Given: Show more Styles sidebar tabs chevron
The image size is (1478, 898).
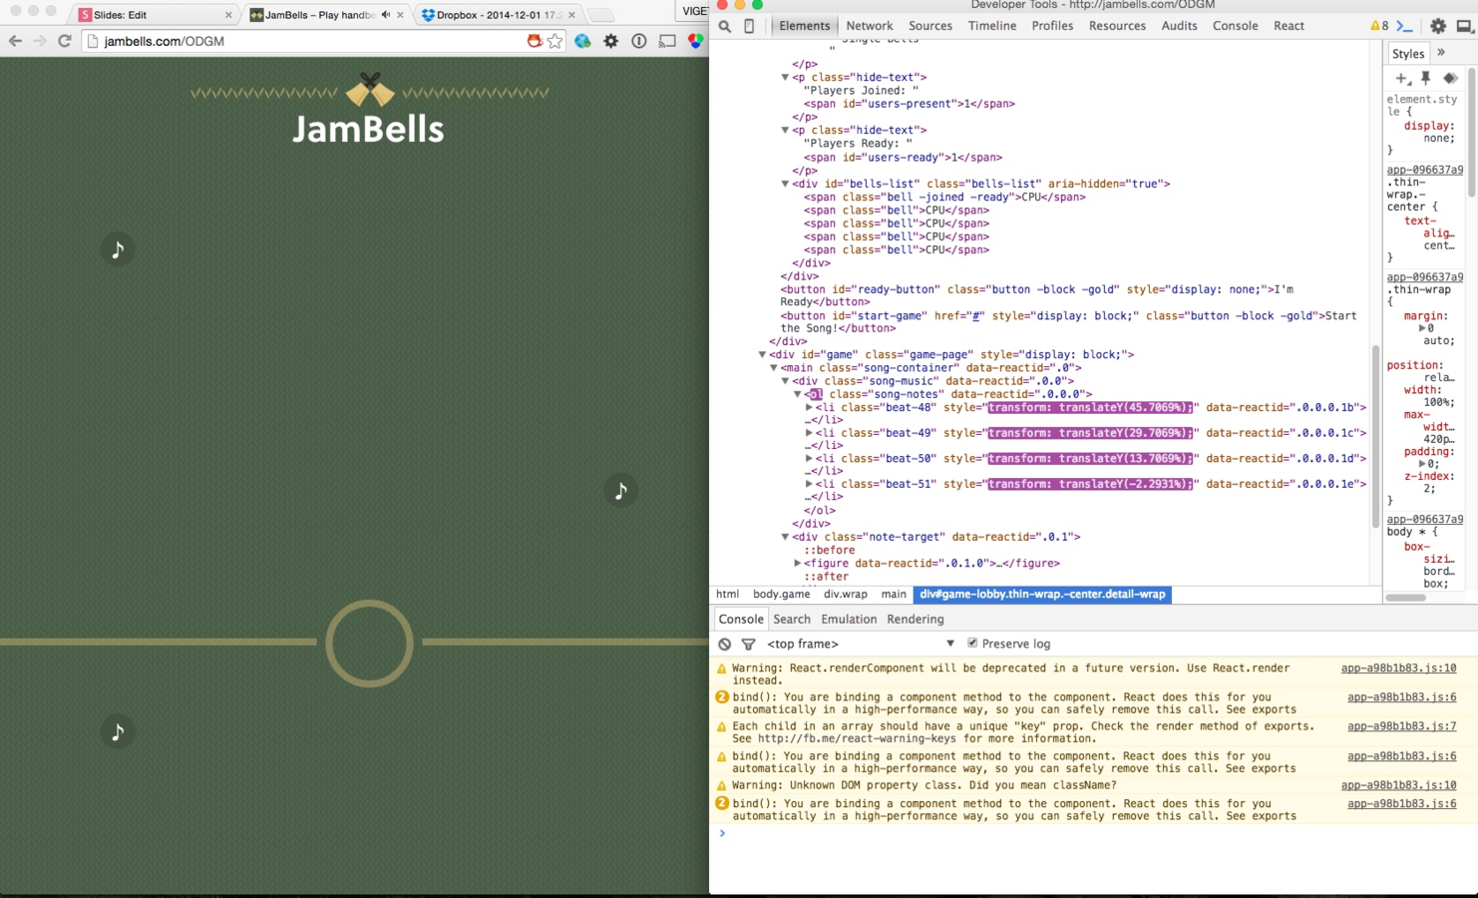Looking at the screenshot, I should tap(1441, 53).
